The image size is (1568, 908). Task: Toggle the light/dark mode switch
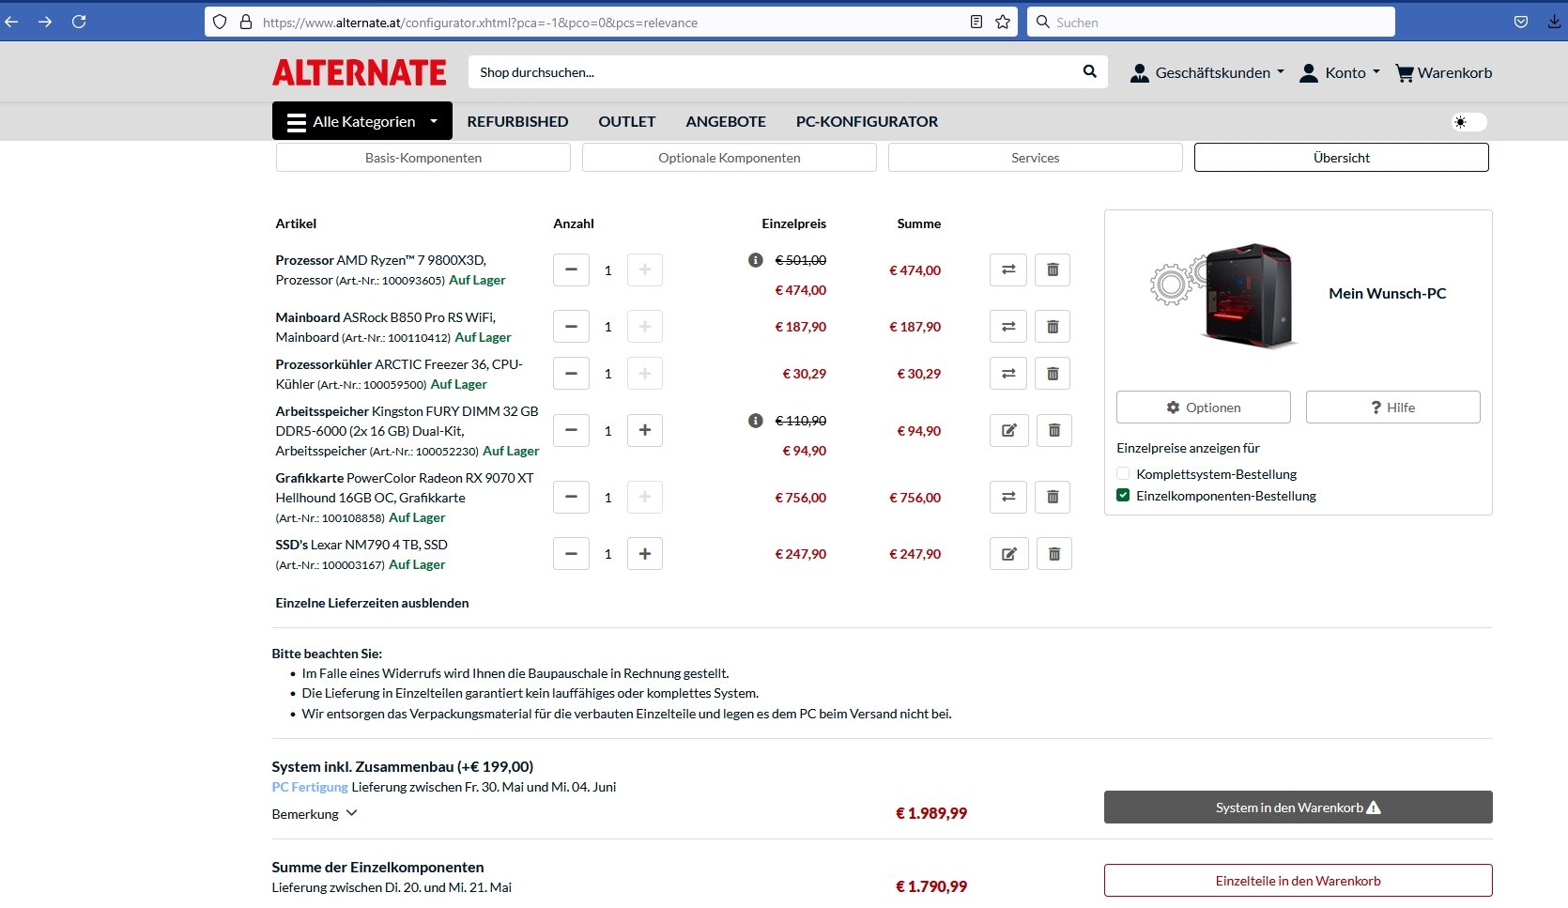point(1469,122)
